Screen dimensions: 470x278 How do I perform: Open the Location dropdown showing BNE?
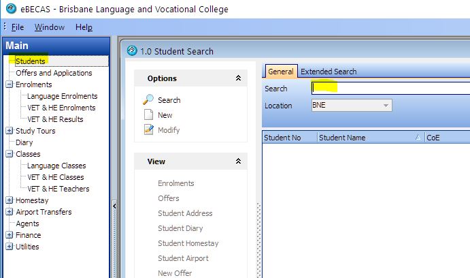[x=386, y=106]
